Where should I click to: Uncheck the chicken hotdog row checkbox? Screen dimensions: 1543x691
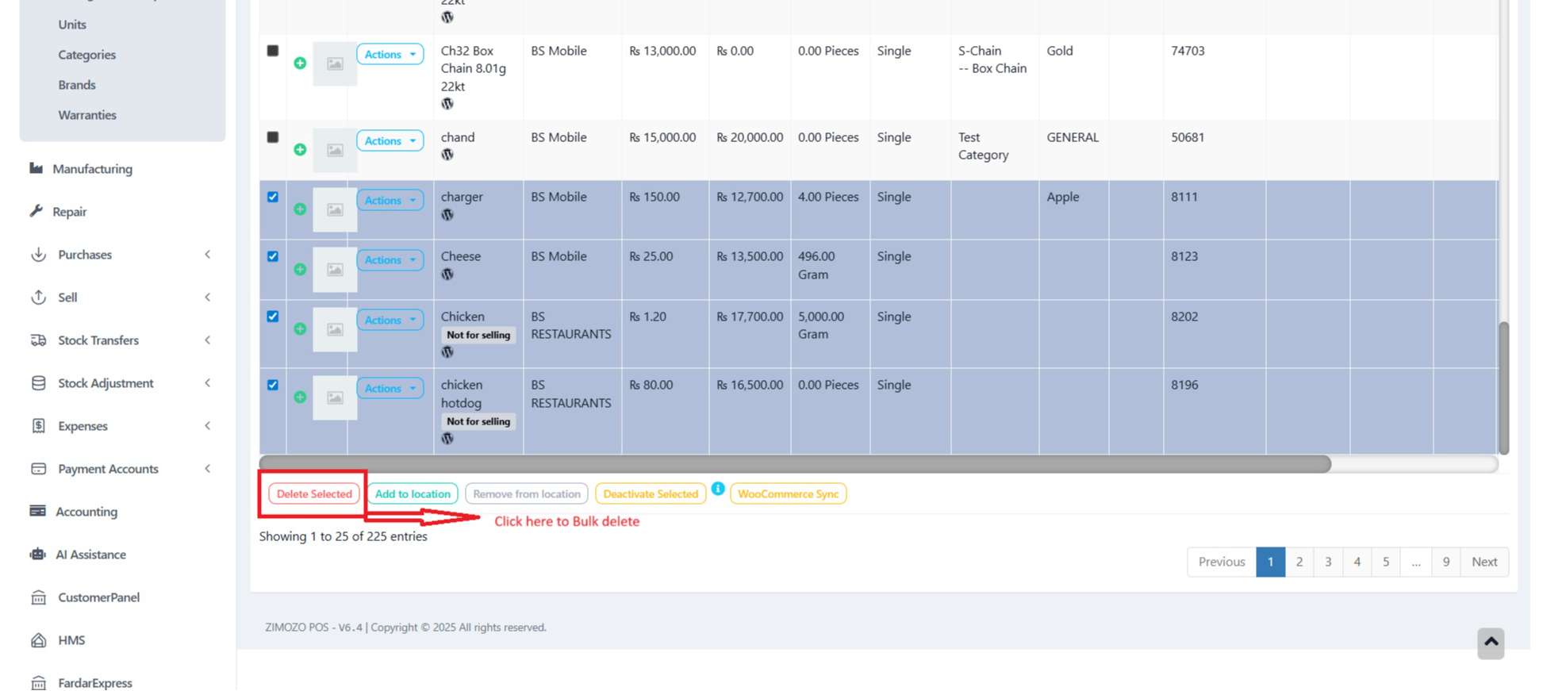point(273,385)
